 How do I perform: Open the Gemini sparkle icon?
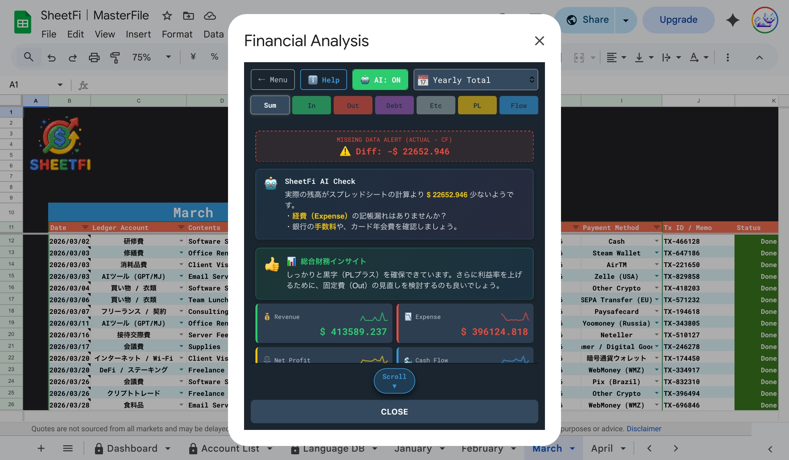(732, 20)
